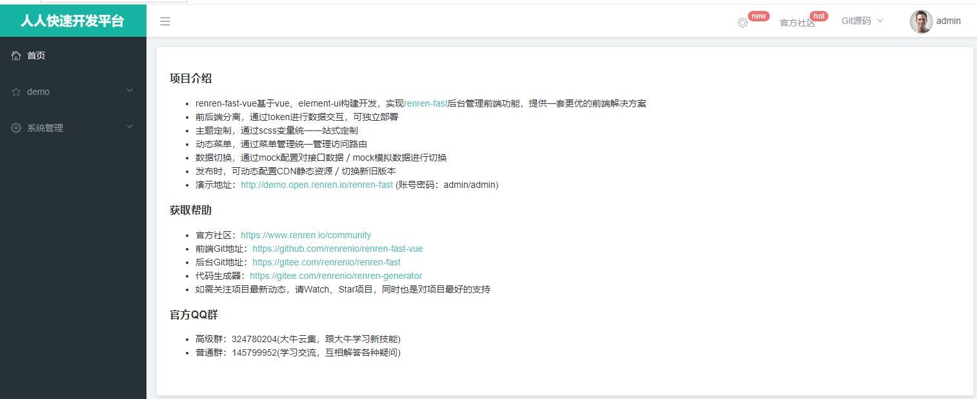
Task: Click the 项目介绍 heading
Action: tap(190, 79)
